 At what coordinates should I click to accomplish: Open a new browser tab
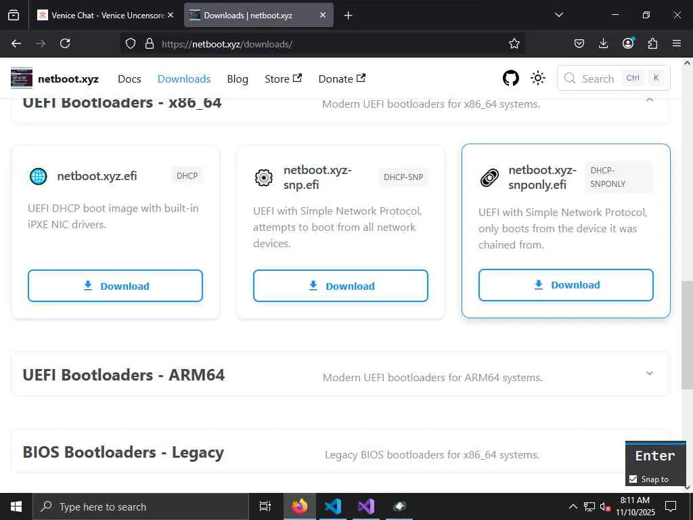point(349,16)
